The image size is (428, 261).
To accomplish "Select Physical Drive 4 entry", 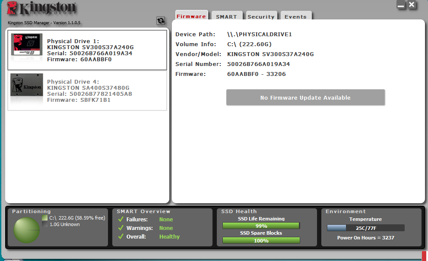I will coord(87,91).
